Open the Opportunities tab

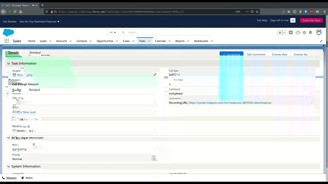pyautogui.click(x=105, y=41)
